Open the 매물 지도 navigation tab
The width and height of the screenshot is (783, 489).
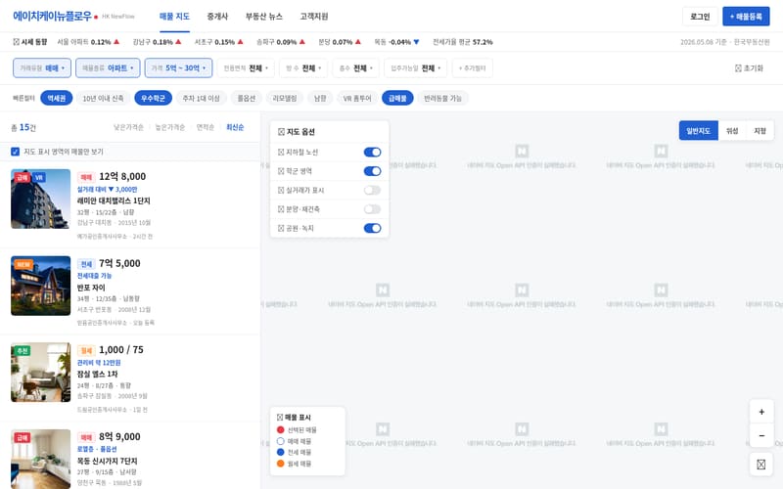click(174, 17)
